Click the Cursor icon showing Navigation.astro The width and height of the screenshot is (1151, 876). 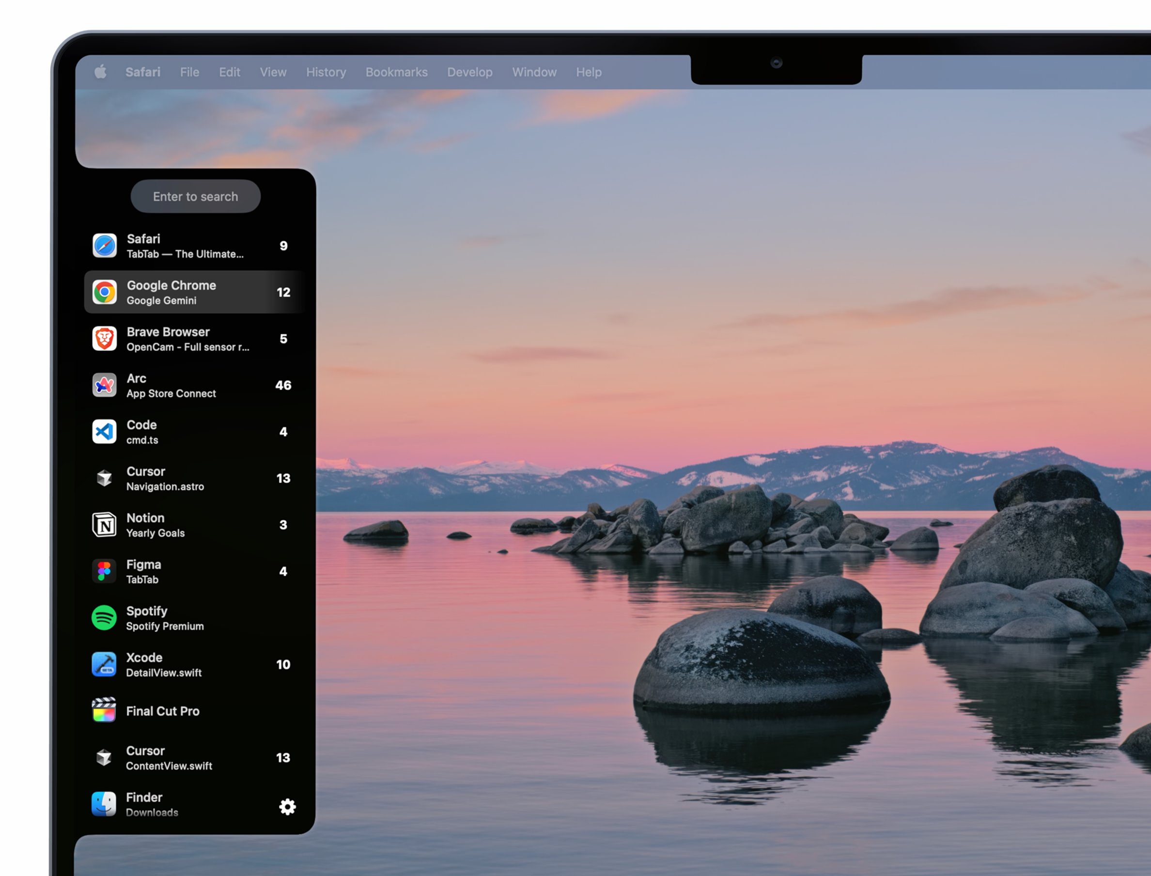[x=105, y=478]
